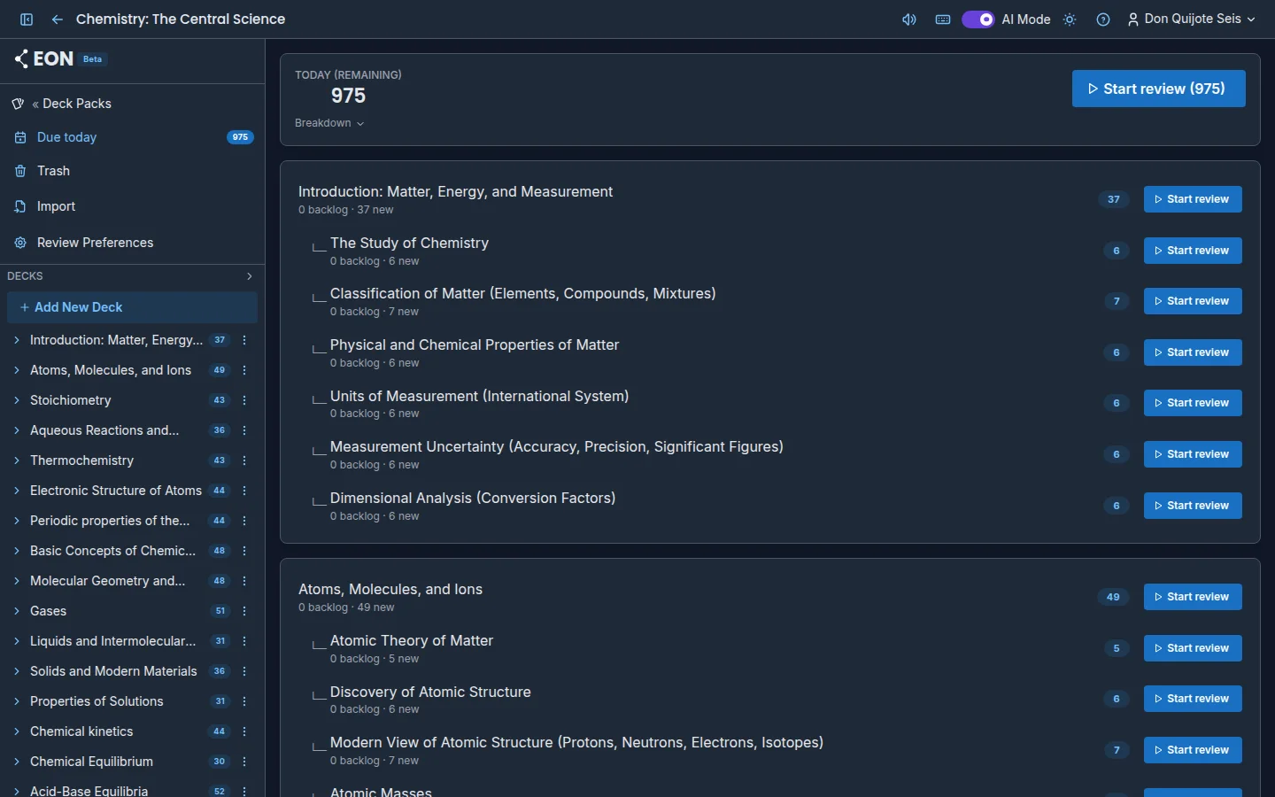Expand Chemical kinetics deck chevron
This screenshot has height=797, width=1275.
click(17, 731)
